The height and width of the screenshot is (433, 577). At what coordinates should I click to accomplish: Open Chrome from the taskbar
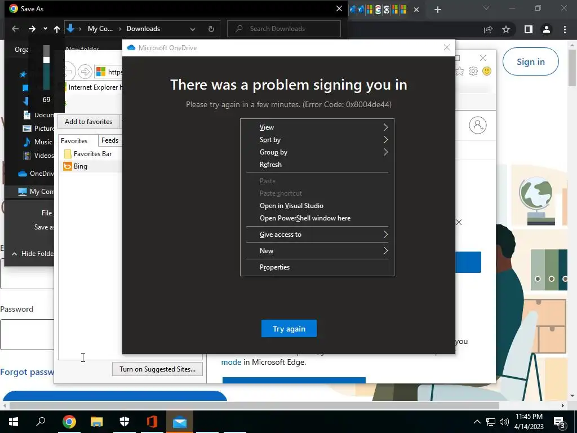69,422
